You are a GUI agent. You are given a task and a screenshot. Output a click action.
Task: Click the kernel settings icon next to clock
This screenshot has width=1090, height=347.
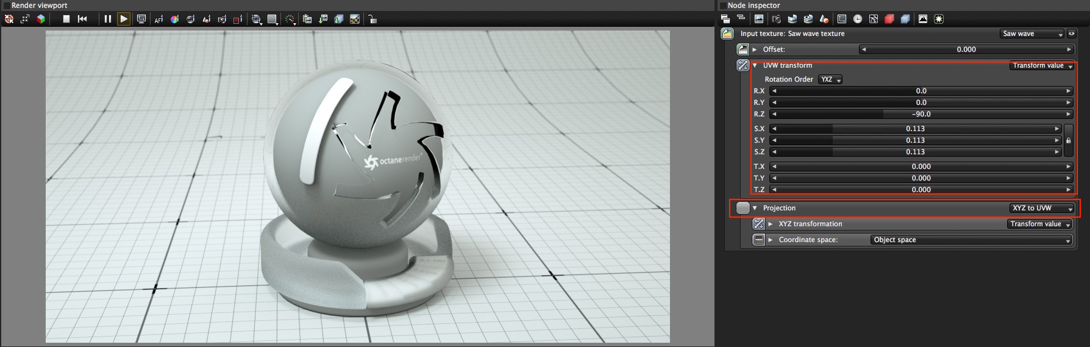click(874, 19)
